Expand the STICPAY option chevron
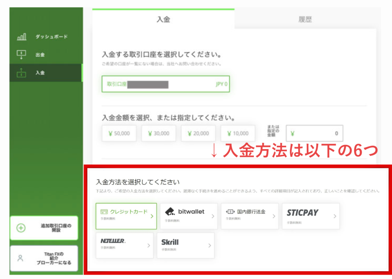 point(335,216)
